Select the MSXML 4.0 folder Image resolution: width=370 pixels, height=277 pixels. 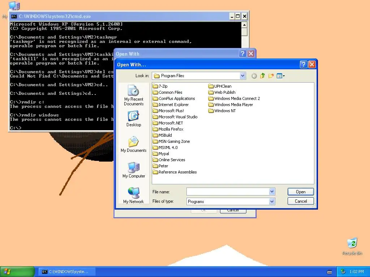pyautogui.click(x=165, y=148)
